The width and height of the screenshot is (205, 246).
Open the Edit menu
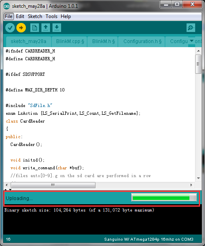click(20, 16)
